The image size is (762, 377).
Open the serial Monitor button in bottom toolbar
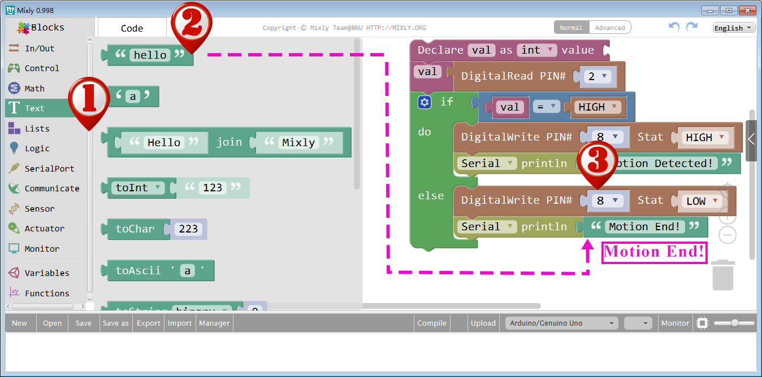(676, 323)
